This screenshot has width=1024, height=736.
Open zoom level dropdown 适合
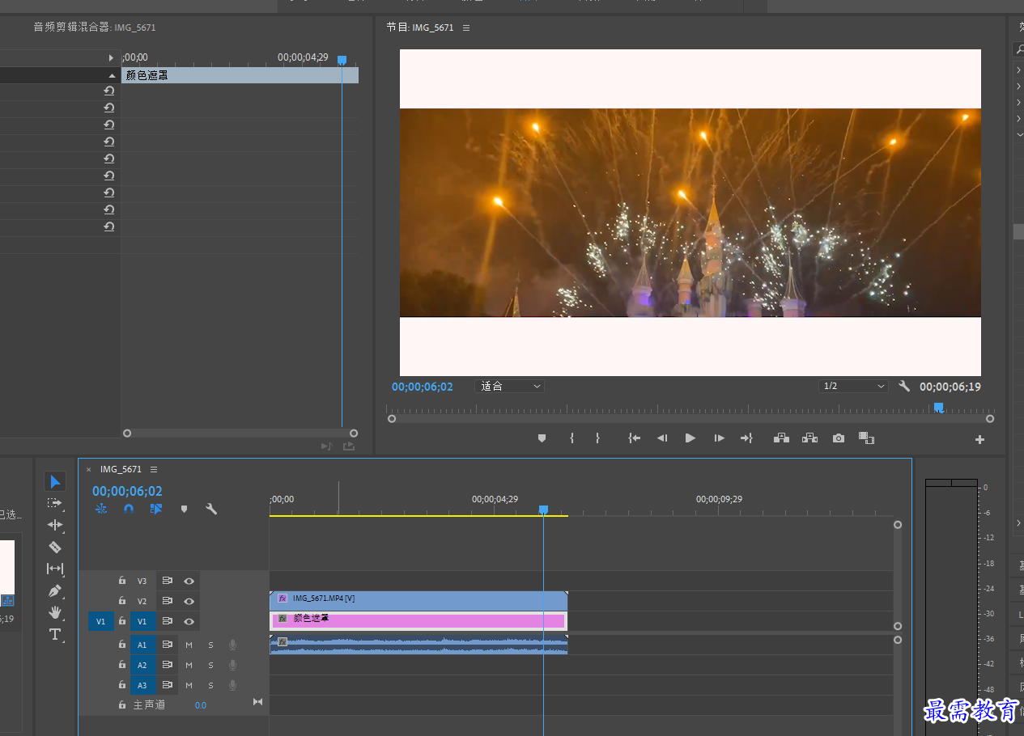510,387
